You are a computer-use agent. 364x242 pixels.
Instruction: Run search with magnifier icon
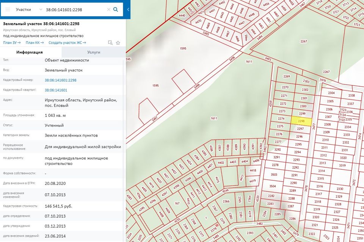(x=116, y=9)
